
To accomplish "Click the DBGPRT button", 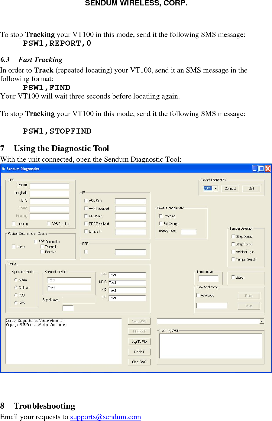I will pyautogui.click(x=139, y=331).
